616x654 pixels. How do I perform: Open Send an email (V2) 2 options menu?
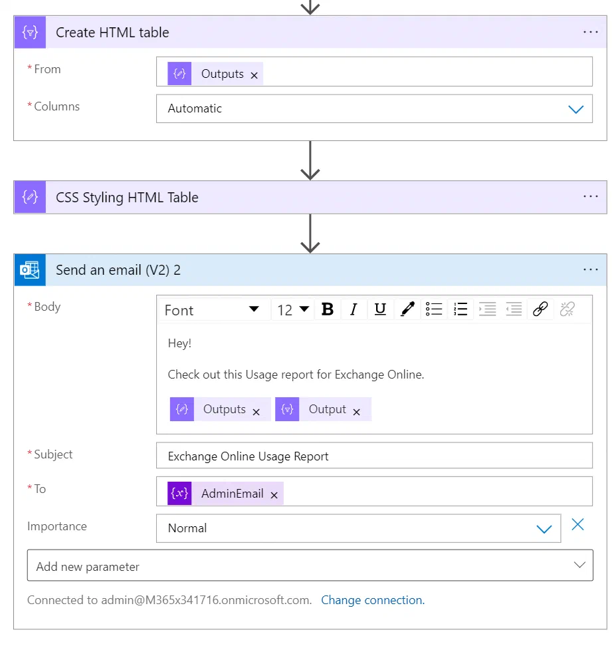click(x=590, y=270)
